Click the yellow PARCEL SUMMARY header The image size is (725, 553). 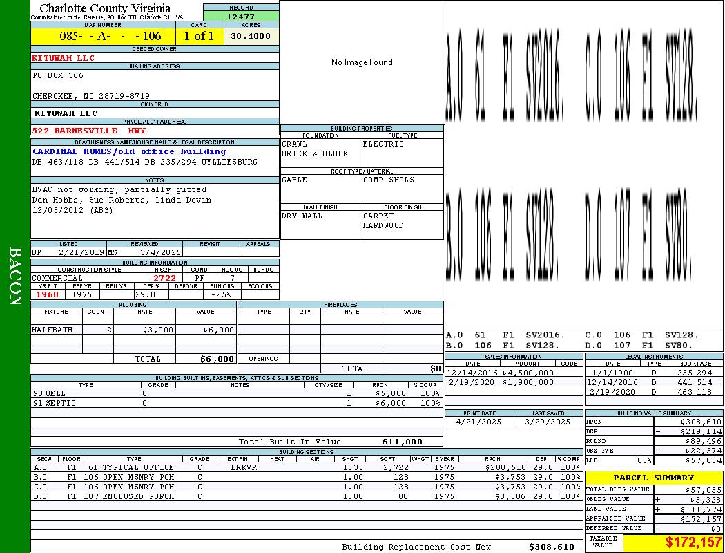[x=653, y=478]
